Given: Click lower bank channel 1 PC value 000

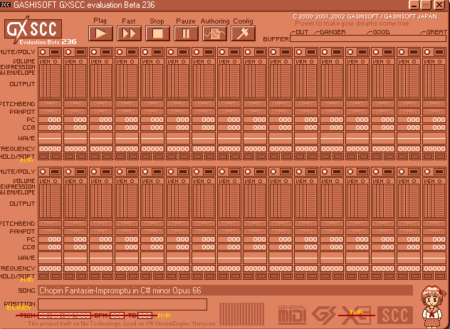Looking at the screenshot, I should (50, 239).
